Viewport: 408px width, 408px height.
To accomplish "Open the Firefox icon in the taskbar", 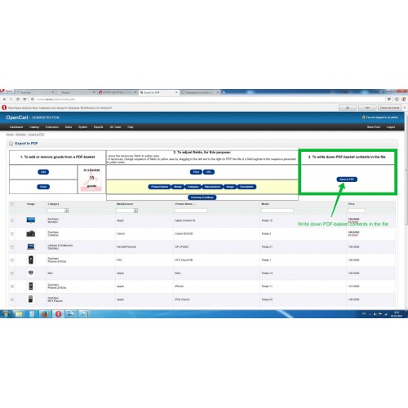I will pos(45,314).
